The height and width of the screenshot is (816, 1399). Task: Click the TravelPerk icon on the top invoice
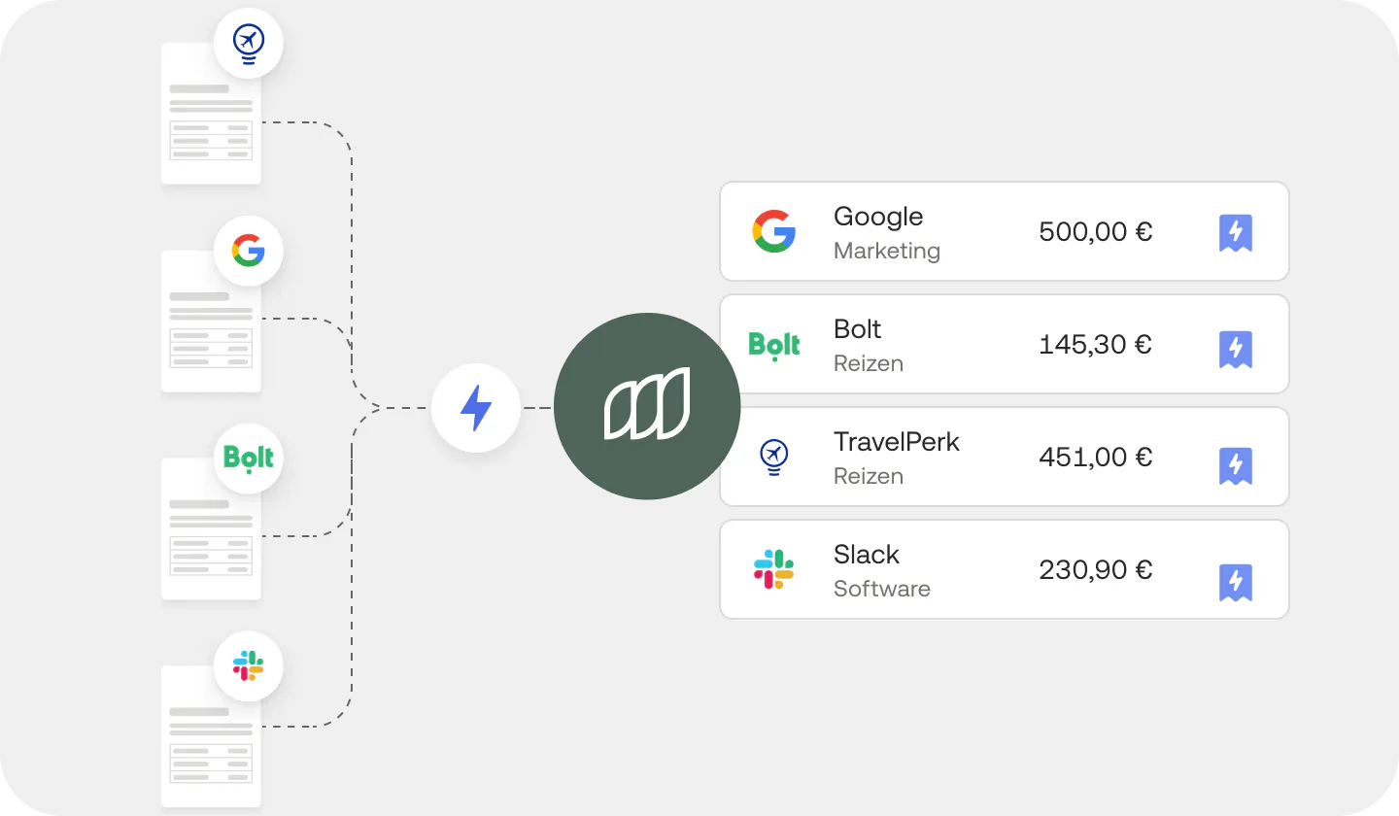(248, 45)
